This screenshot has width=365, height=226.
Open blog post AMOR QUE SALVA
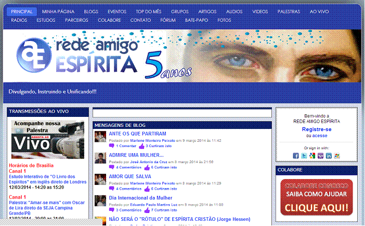pyautogui.click(x=130, y=177)
